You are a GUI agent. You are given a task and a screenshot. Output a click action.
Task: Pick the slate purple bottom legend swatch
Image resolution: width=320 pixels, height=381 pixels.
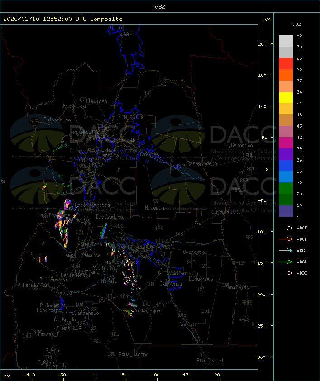[286, 211]
